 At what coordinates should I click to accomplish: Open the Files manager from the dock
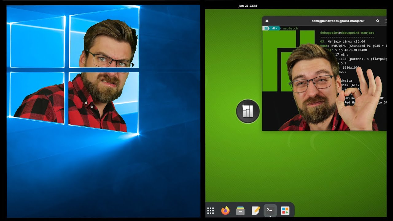(x=240, y=211)
